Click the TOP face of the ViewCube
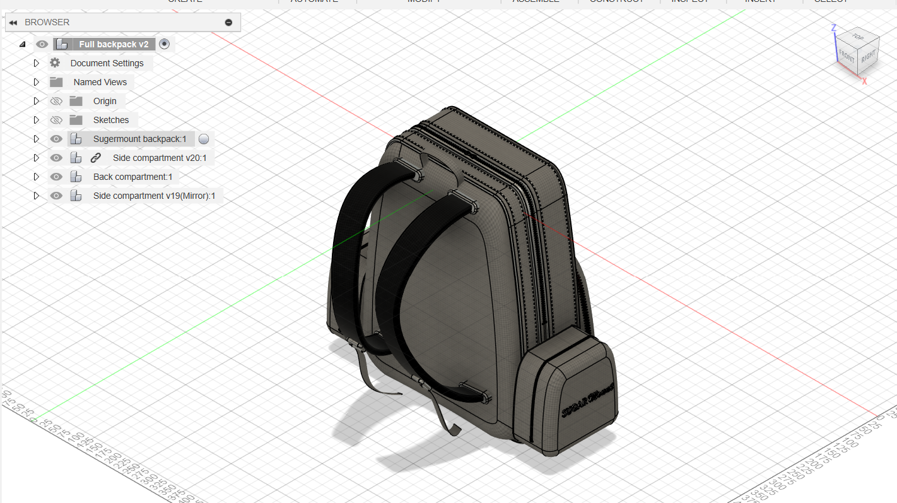Screen dimensions: 897x503 point(859,37)
